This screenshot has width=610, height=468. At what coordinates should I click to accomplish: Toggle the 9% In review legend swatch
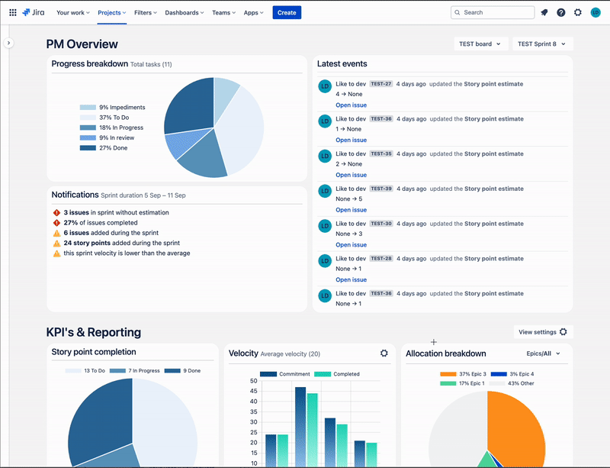[x=88, y=137]
